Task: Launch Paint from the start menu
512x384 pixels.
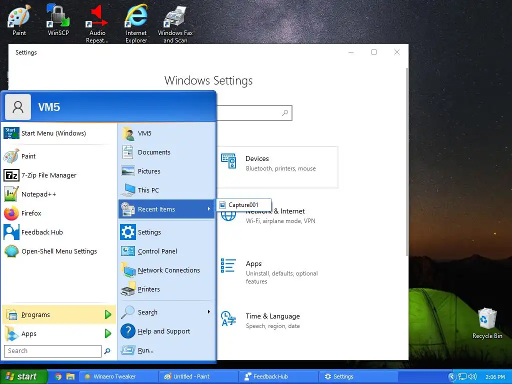Action: point(59,156)
